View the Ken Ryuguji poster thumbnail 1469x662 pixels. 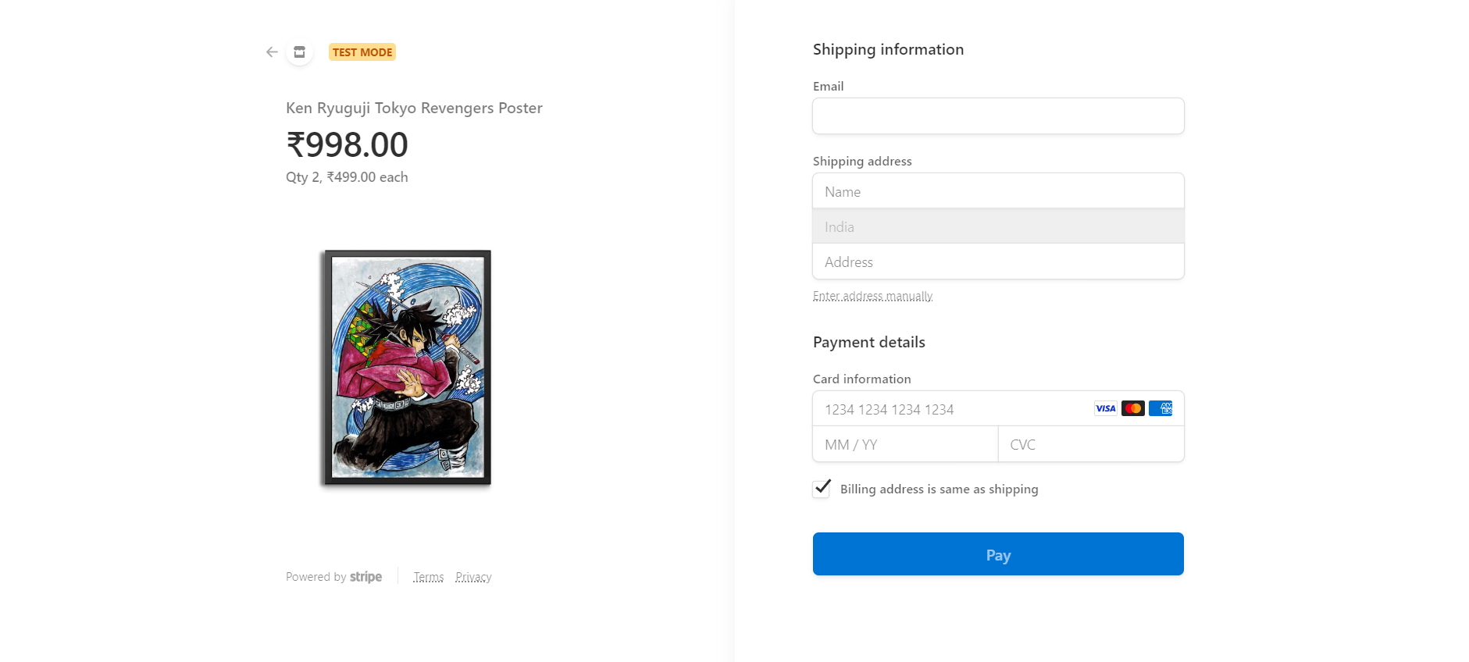point(405,368)
